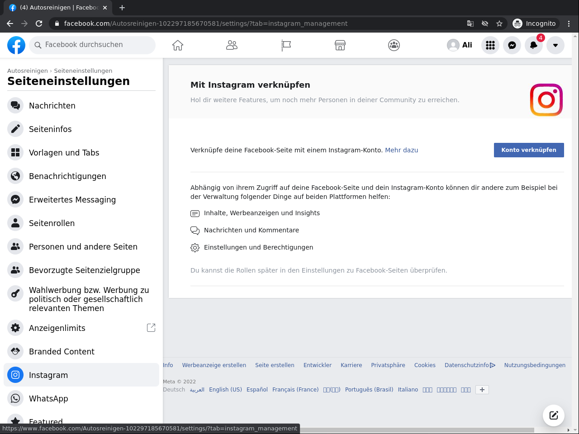Click the Seiteneinstellungen breadcrumb link

pyautogui.click(x=83, y=71)
